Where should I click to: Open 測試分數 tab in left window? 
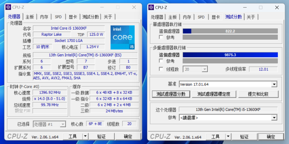(90, 17)
